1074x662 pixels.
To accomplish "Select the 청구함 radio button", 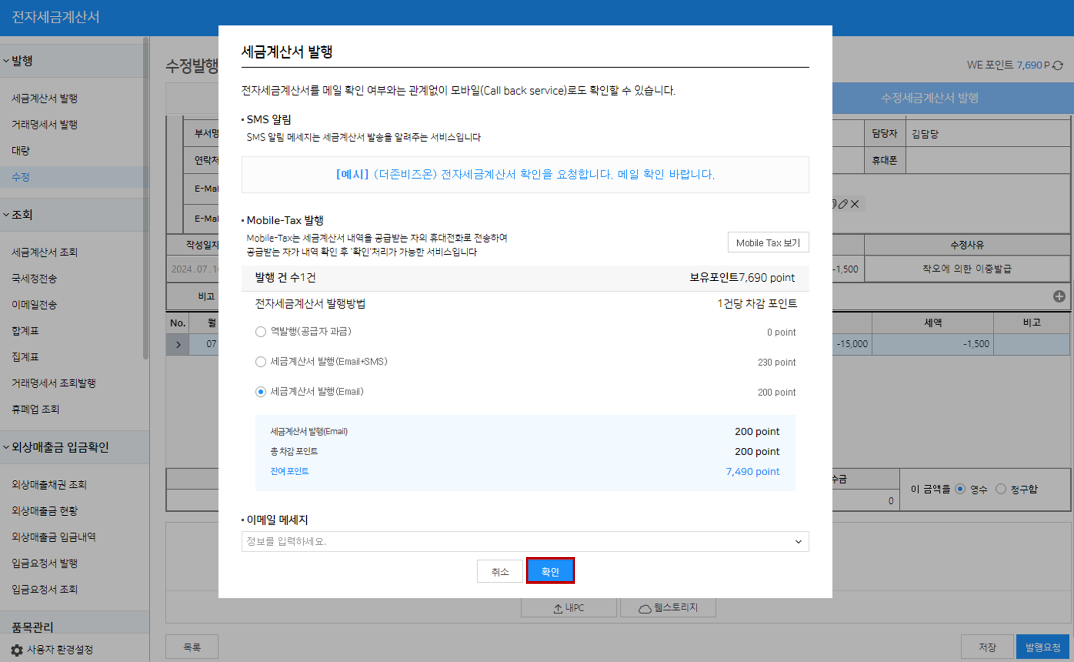I will (x=1001, y=489).
